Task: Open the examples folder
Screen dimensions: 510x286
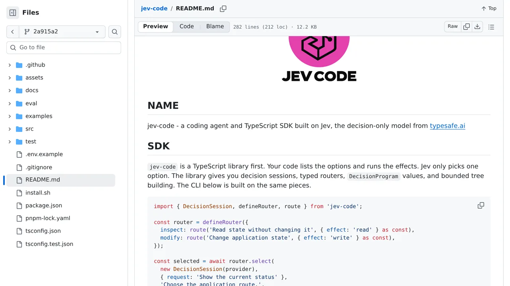Action: coord(39,116)
